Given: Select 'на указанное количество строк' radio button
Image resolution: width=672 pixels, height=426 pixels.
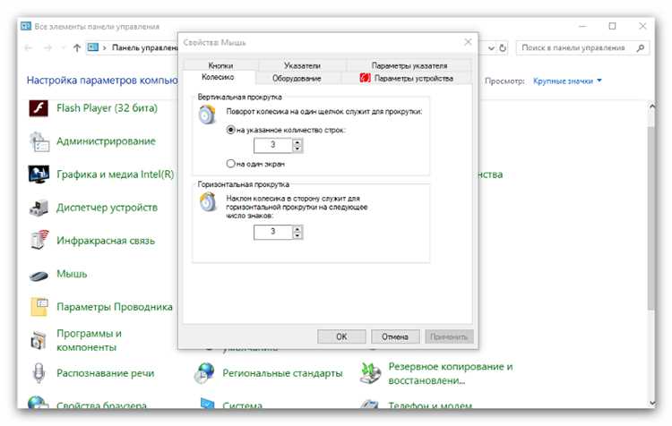Looking at the screenshot, I should point(230,130).
